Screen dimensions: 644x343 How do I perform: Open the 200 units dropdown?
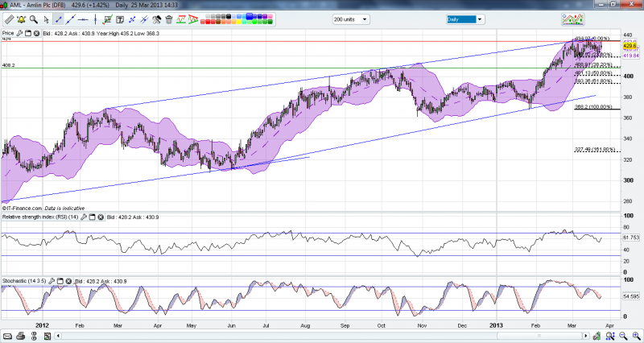point(351,19)
